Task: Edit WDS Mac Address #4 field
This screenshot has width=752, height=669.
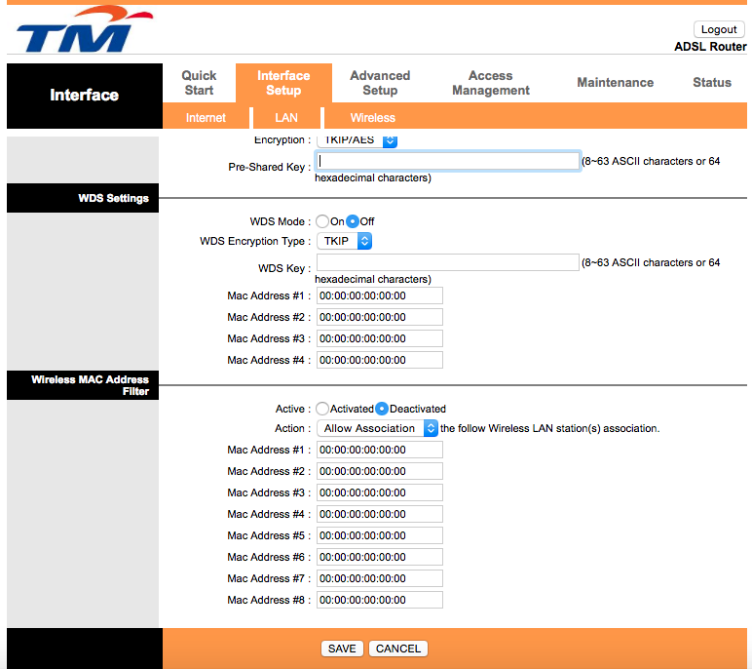Action: [379, 360]
